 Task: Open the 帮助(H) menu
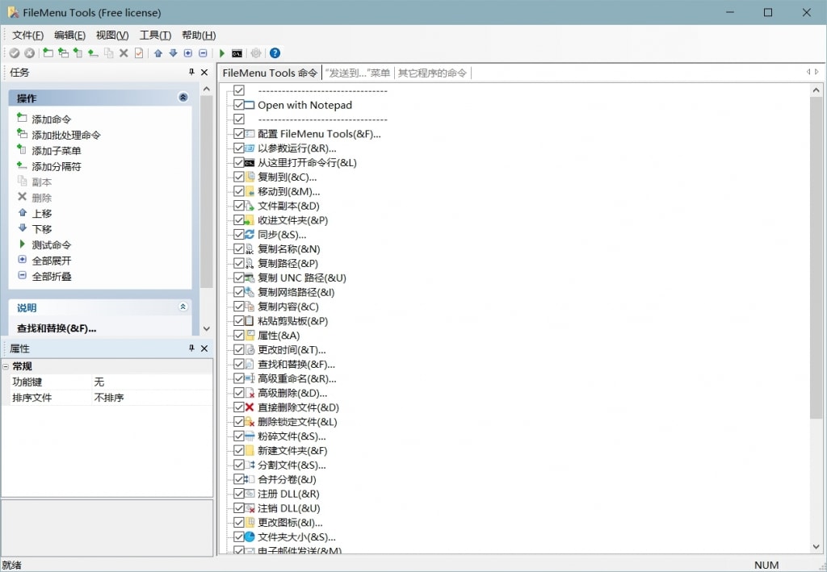199,35
